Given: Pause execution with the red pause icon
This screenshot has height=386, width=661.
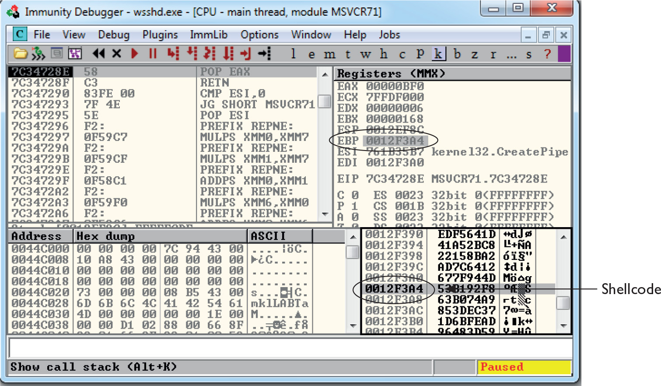Looking at the screenshot, I should 153,54.
